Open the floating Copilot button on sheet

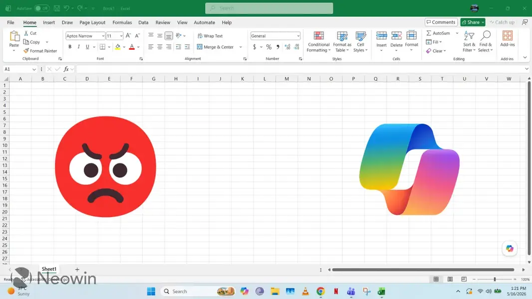coord(510,249)
